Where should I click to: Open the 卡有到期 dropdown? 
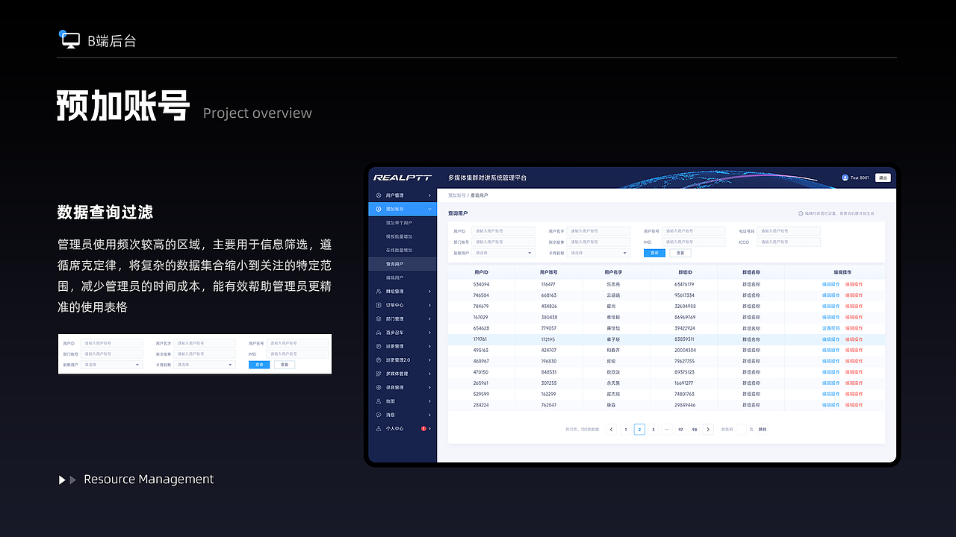point(598,253)
